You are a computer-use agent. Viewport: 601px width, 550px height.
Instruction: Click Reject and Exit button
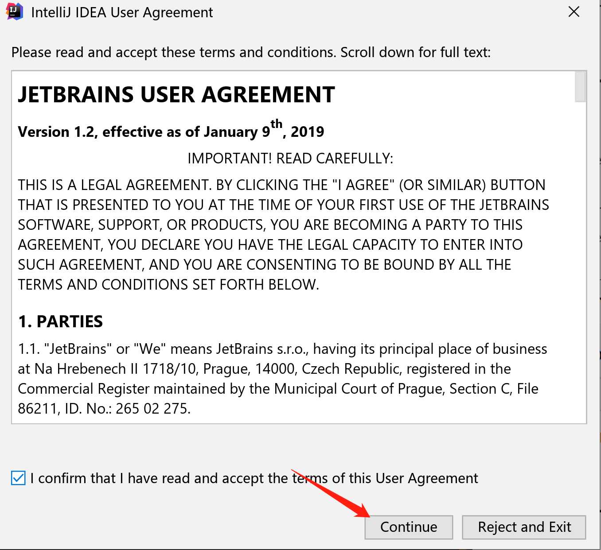pyautogui.click(x=524, y=527)
